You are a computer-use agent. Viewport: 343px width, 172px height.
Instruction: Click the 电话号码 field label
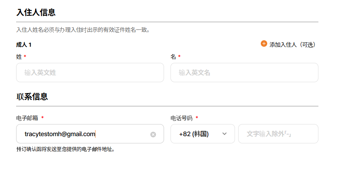181,118
